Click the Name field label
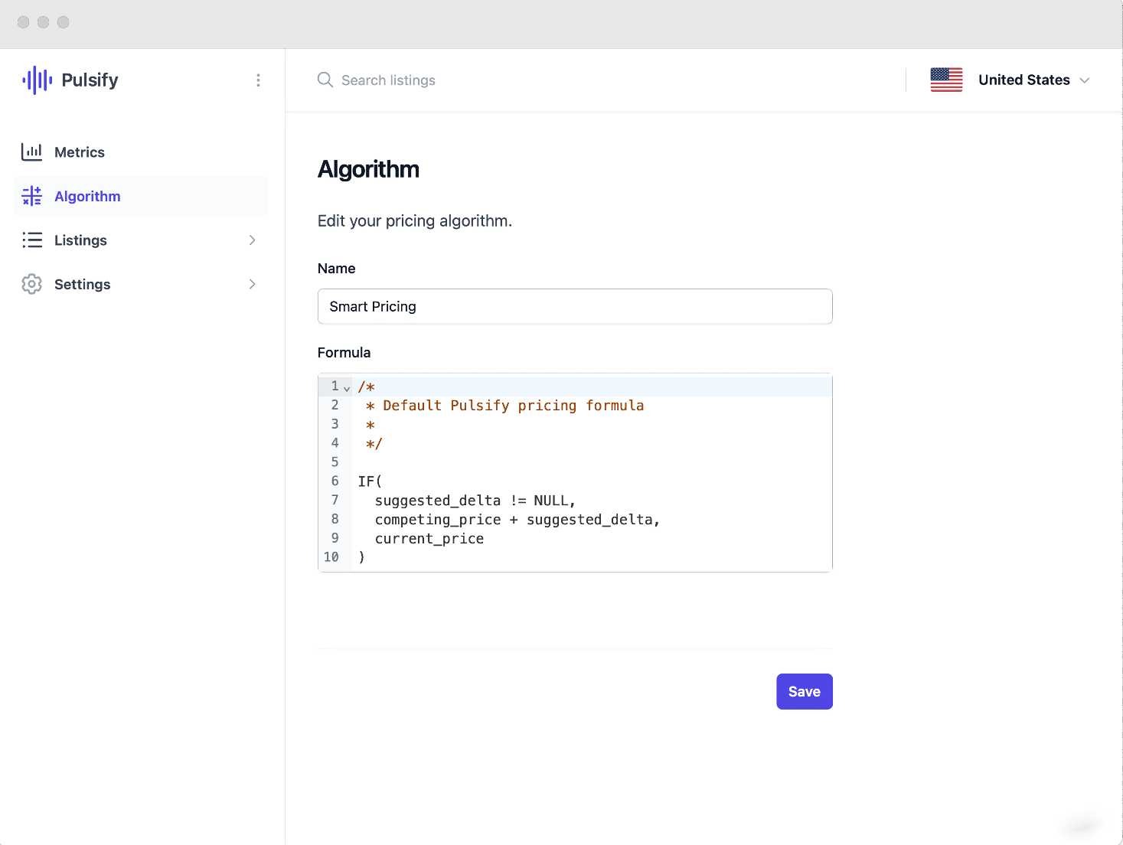1123x845 pixels. (x=336, y=269)
